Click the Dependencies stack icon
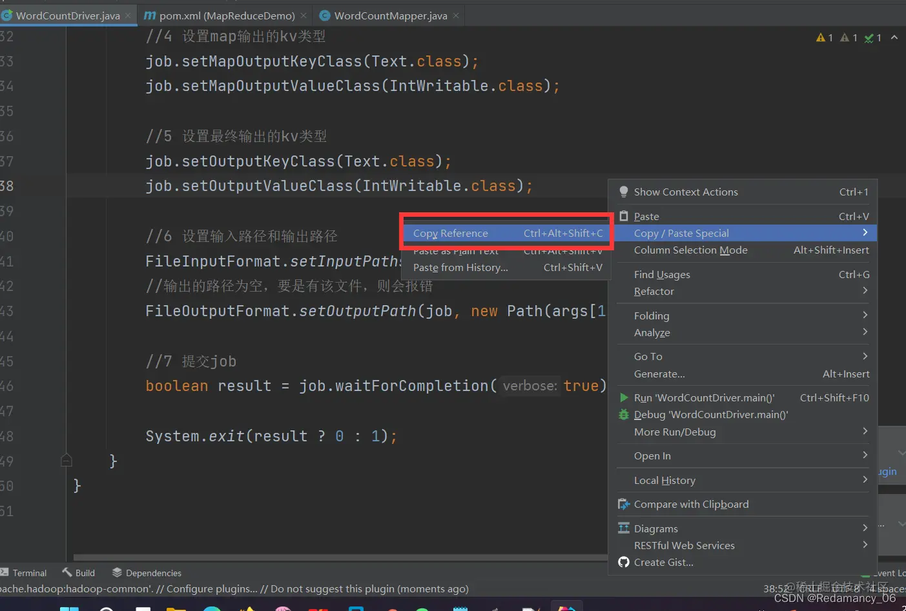This screenshot has height=611, width=906. (117, 572)
